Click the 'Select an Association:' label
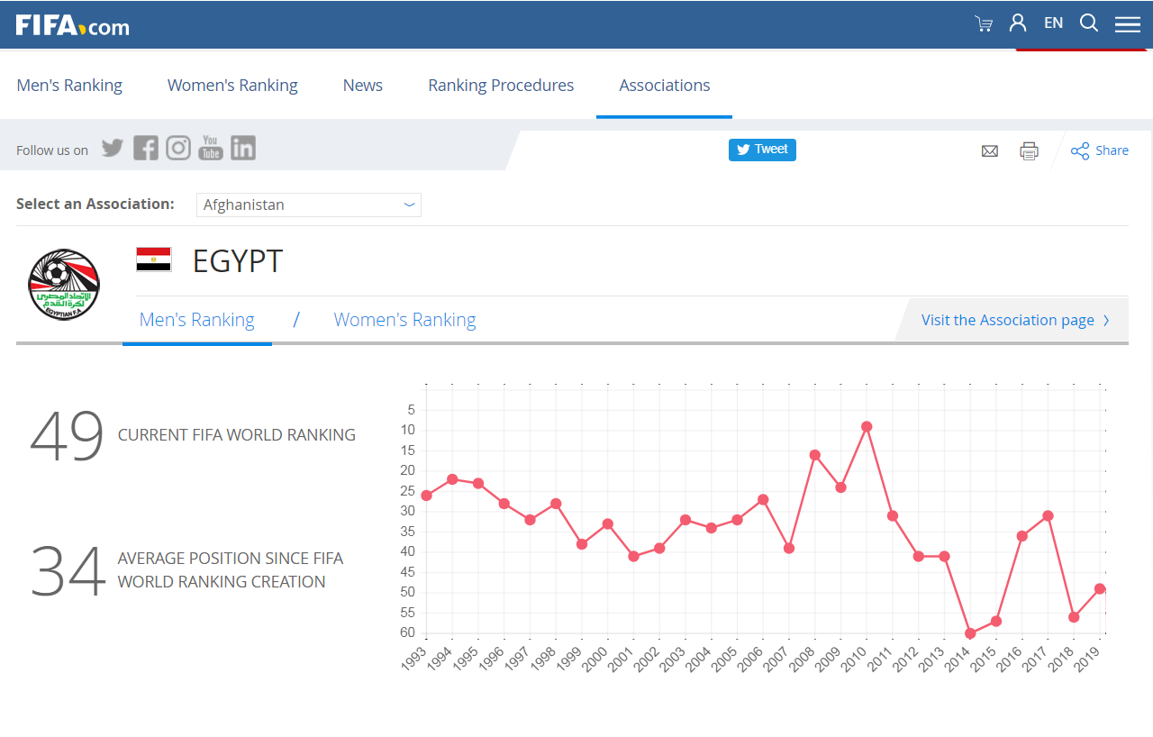Screen dimensions: 1153x737 pyautogui.click(x=95, y=204)
